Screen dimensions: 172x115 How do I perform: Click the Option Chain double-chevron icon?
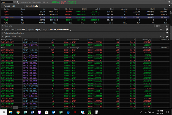pos(161,30)
